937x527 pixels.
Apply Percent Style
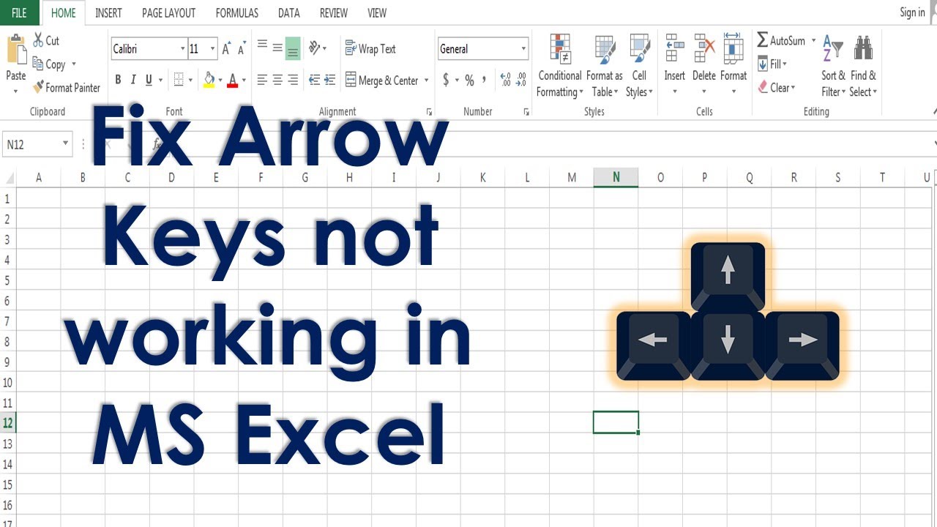tap(469, 81)
